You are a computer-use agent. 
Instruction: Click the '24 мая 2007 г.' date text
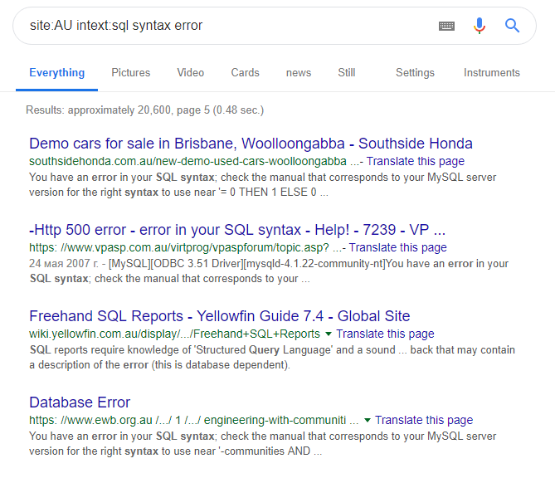click(x=64, y=263)
